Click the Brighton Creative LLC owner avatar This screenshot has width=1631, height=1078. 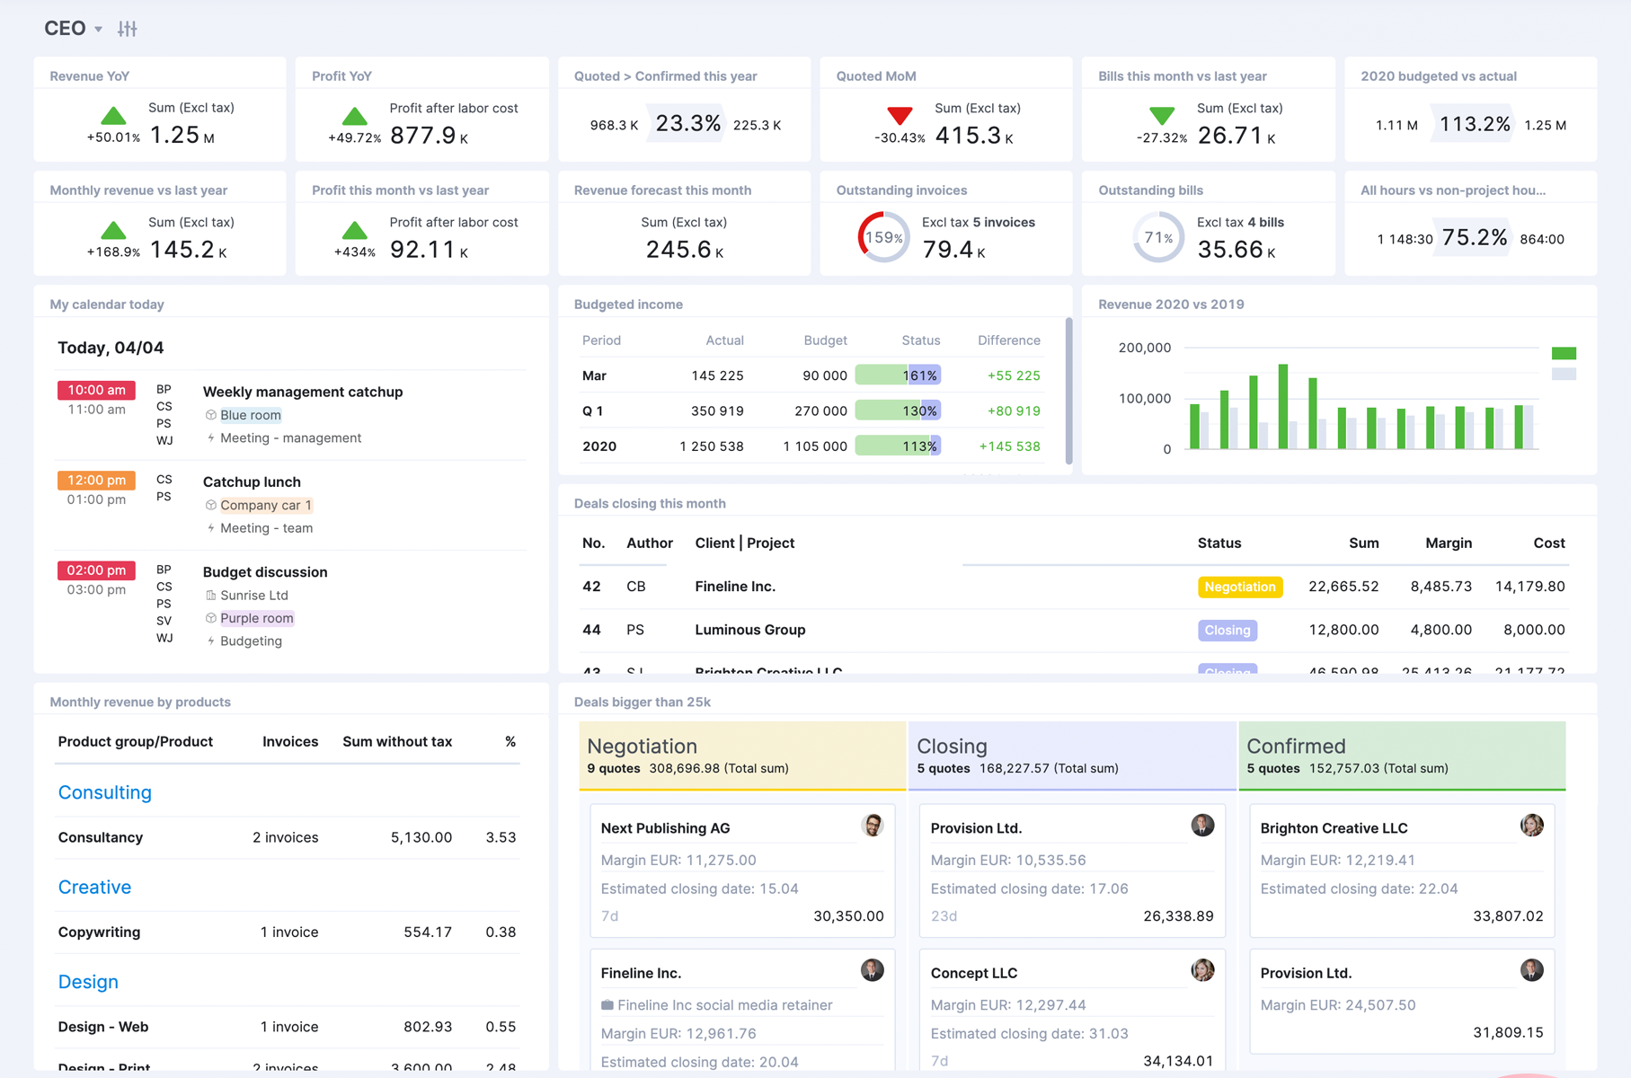pos(1531,826)
